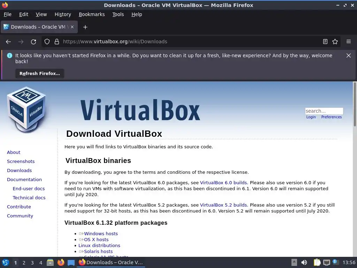Click the VirtualBox banner title

(x=140, y=110)
